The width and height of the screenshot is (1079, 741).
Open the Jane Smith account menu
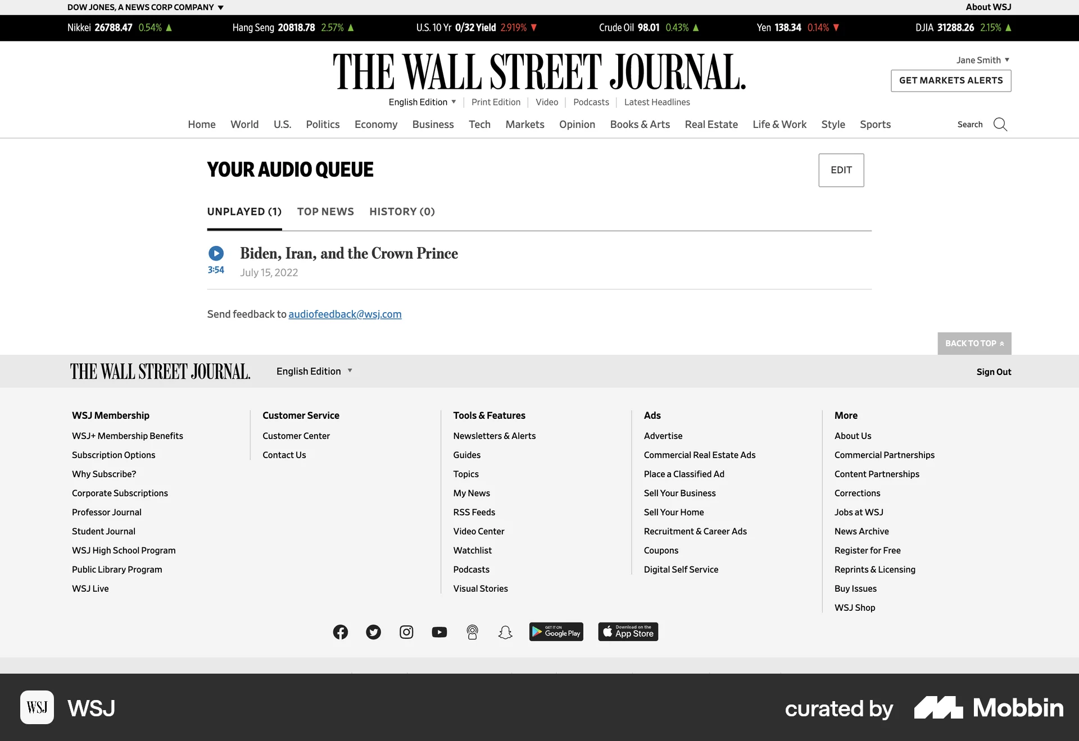[983, 60]
